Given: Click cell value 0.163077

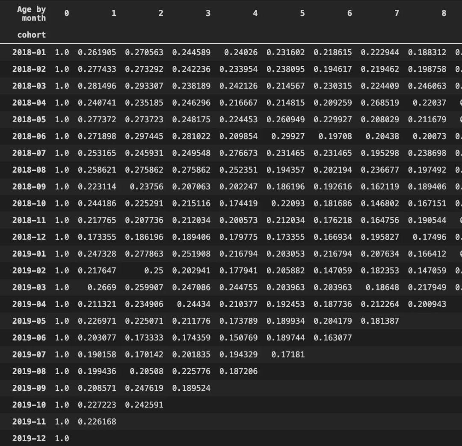Looking at the screenshot, I should (x=333, y=338).
